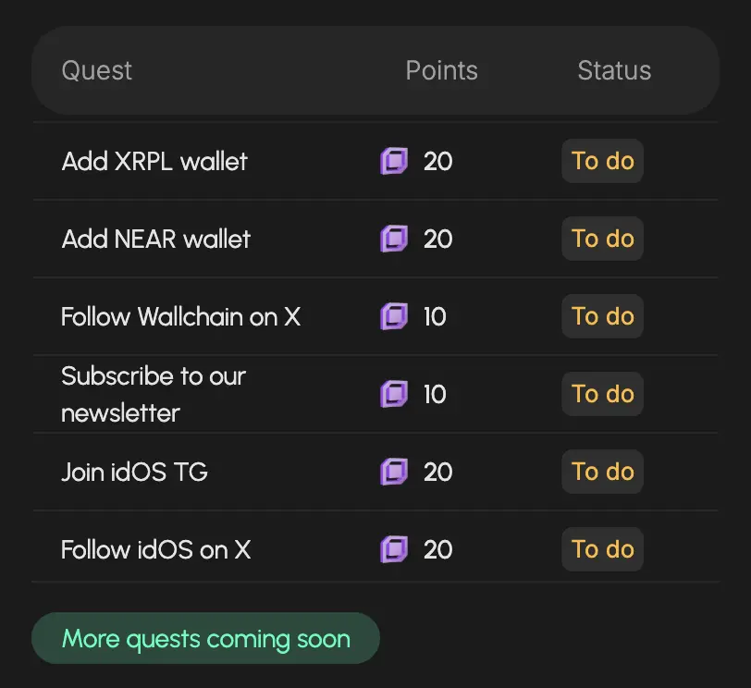
Task: Open Subscribe to our newsletter quest
Action: [154, 395]
